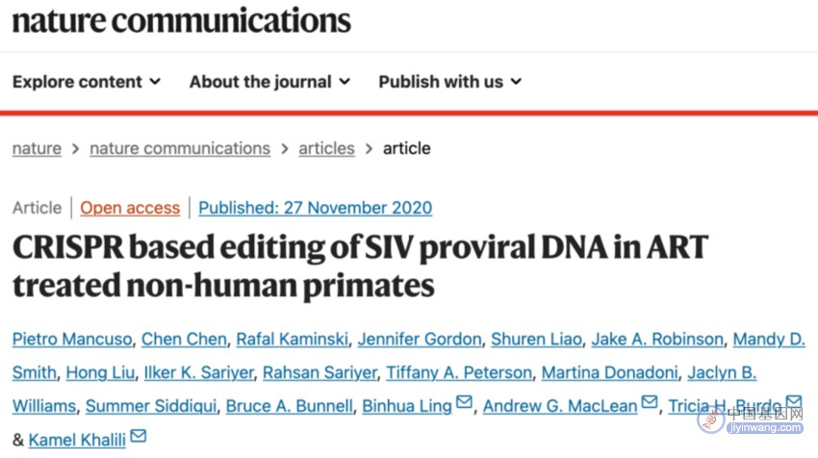
Task: Open the Explore content menu
Action: [x=87, y=82]
